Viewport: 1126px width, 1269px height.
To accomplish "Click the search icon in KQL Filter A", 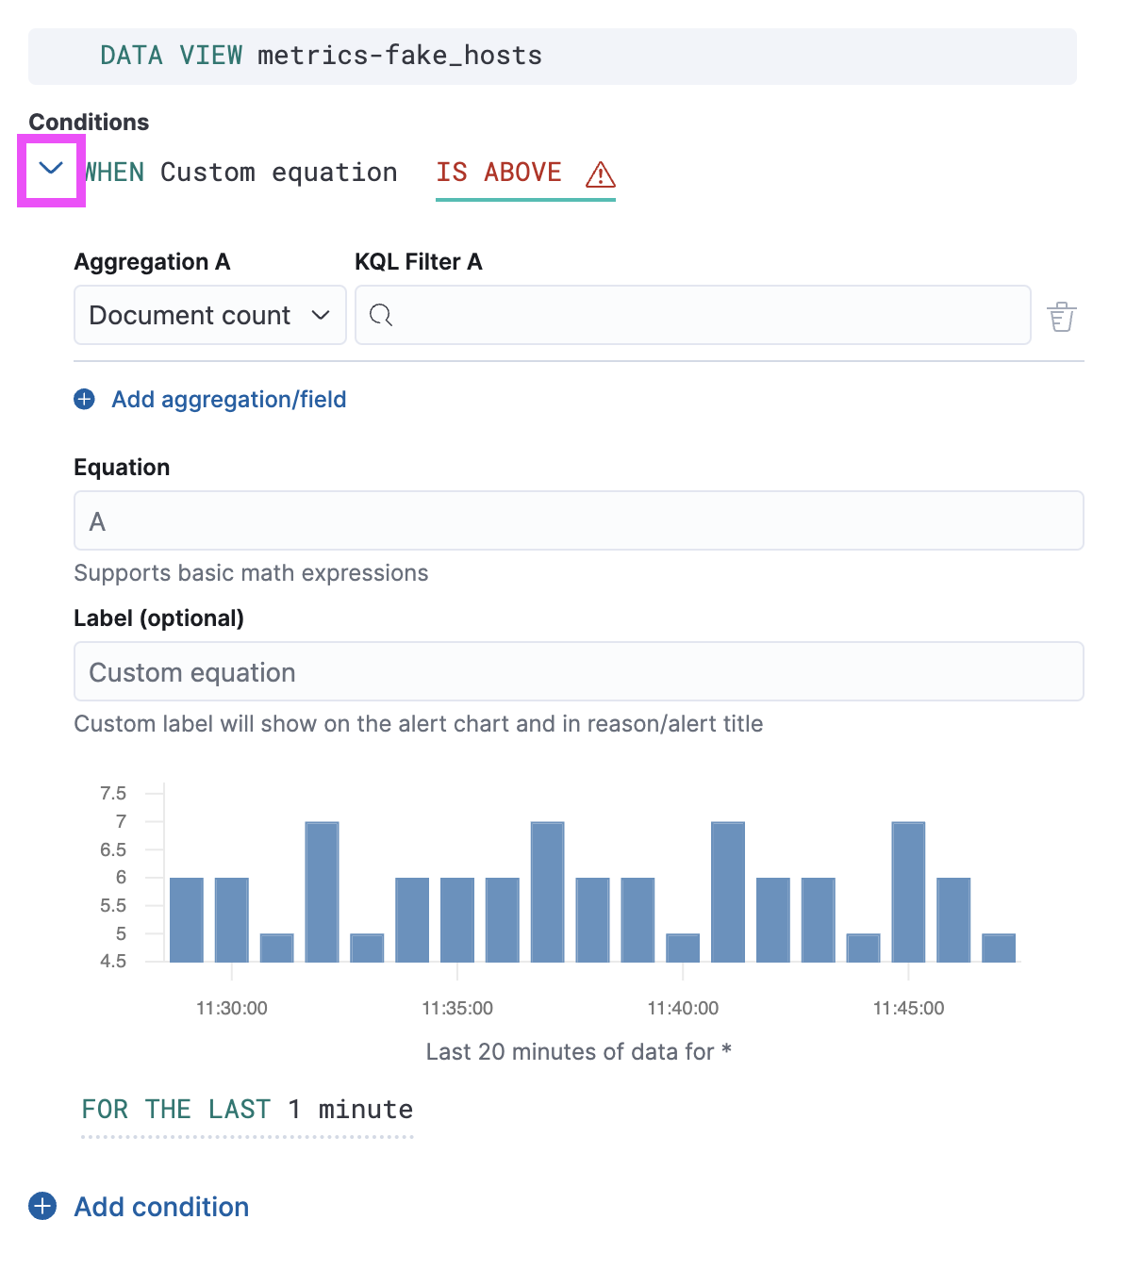I will pyautogui.click(x=381, y=315).
